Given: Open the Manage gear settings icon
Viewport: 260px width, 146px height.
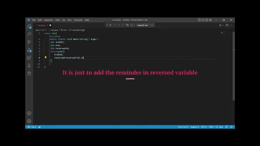Looking at the screenshot, I should [x=29, y=121].
